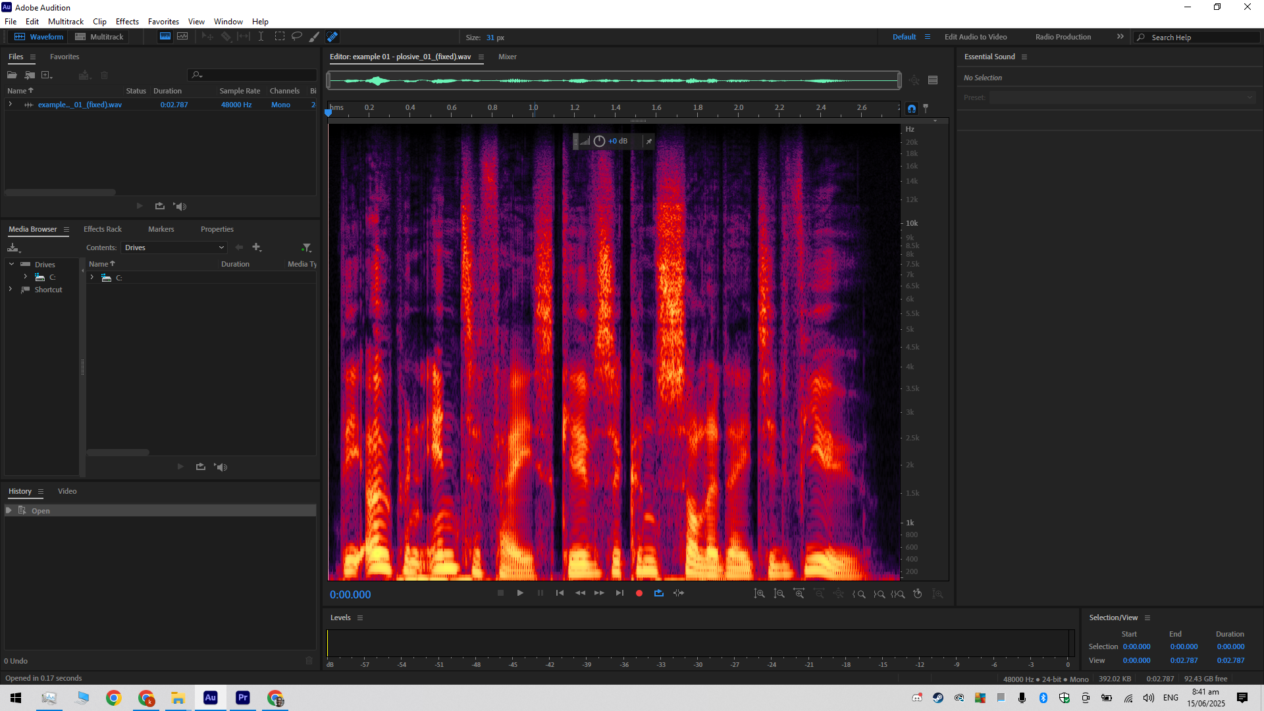Switch to the Effects Rack tab
The height and width of the screenshot is (711, 1264).
click(103, 229)
